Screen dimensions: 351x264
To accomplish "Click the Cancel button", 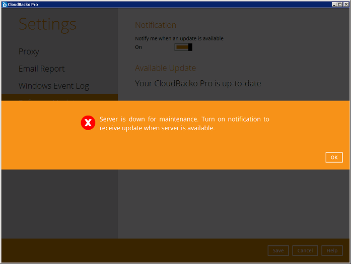I will coord(305,250).
